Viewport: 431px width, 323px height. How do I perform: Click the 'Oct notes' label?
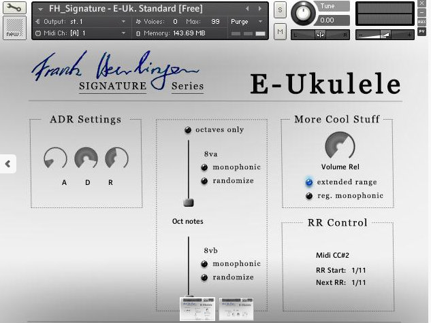tap(188, 222)
